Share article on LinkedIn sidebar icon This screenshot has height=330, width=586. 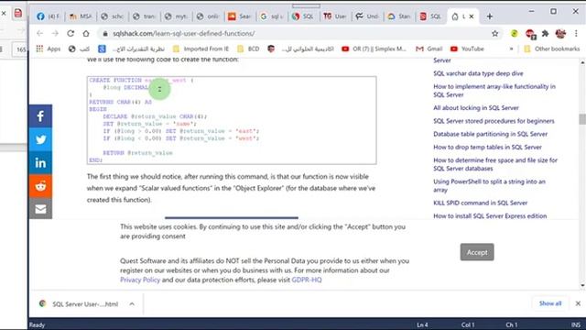coord(40,163)
